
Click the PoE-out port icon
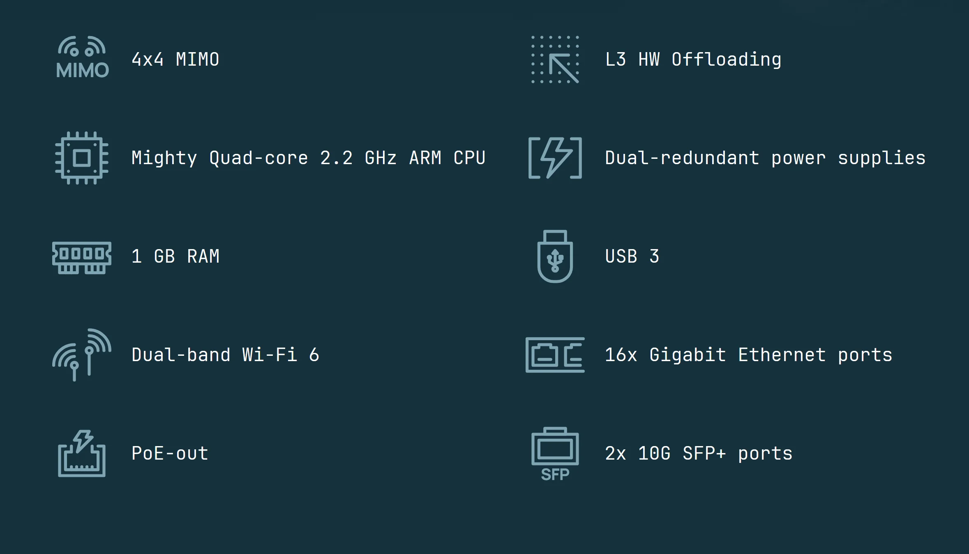point(82,453)
